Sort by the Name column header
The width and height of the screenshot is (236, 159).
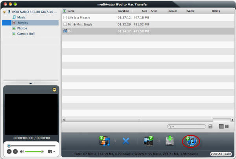point(71,11)
